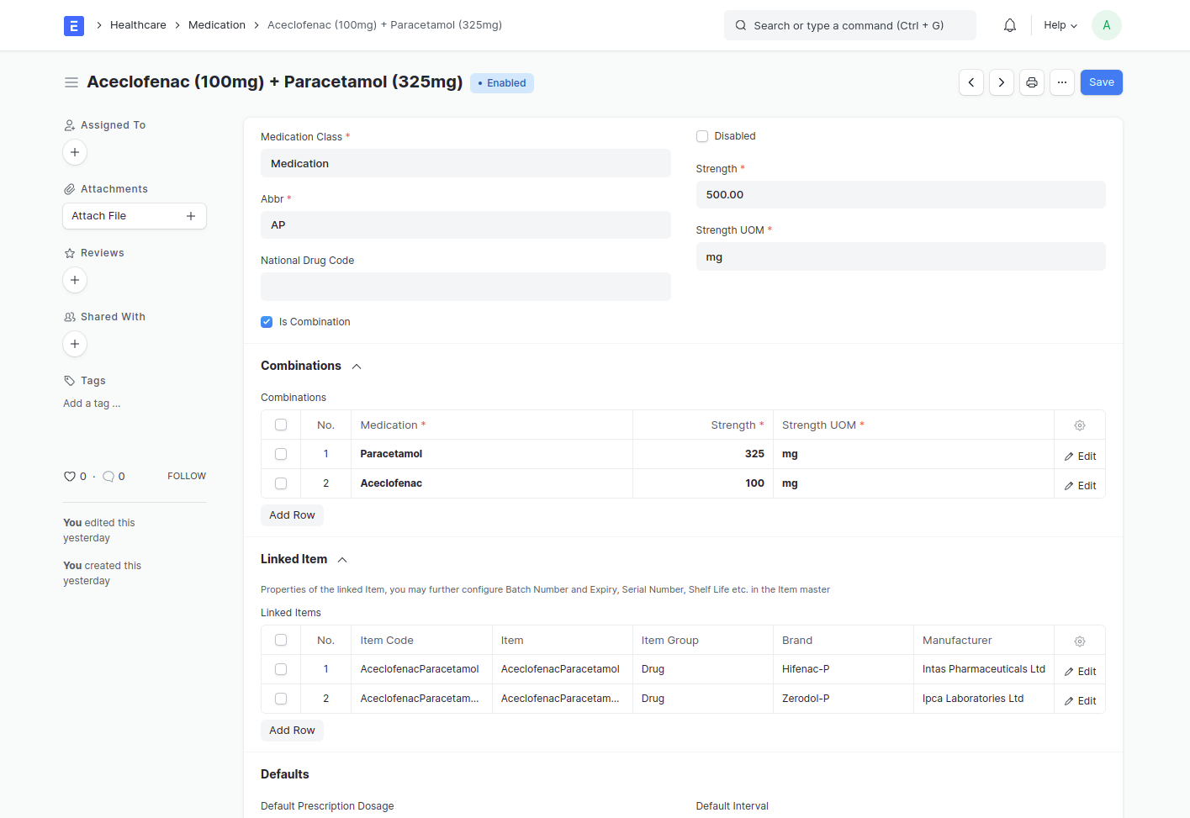Navigate to Healthcare breadcrumb
1190x818 pixels.
[x=138, y=25]
